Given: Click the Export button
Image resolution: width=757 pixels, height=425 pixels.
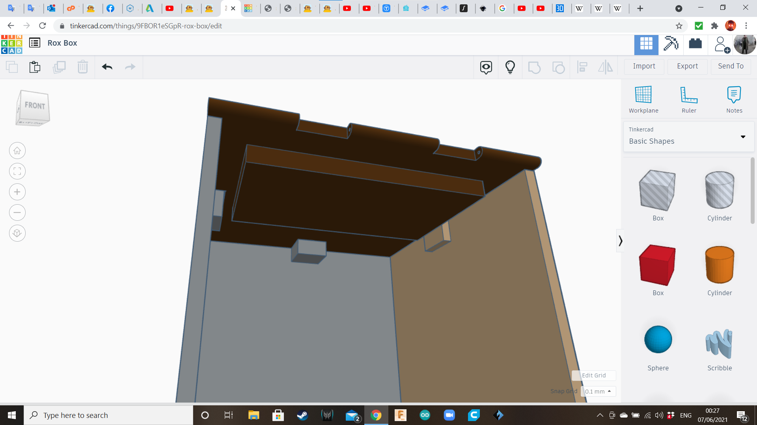Looking at the screenshot, I should tap(687, 66).
